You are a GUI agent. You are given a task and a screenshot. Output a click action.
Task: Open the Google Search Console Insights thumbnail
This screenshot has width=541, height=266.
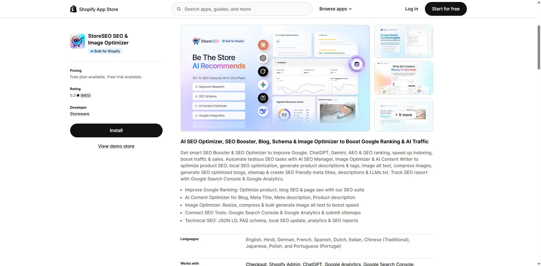[x=404, y=41]
